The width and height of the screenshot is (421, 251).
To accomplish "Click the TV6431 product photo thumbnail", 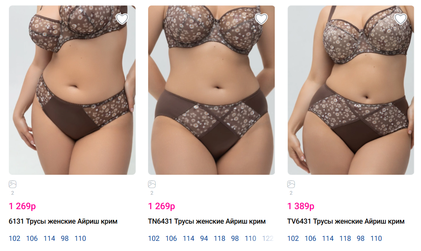I will pos(351,90).
